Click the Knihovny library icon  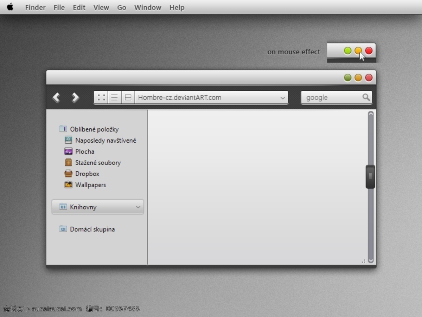click(63, 207)
